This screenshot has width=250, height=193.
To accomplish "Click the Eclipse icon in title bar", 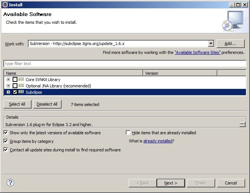I will click(5, 4).
